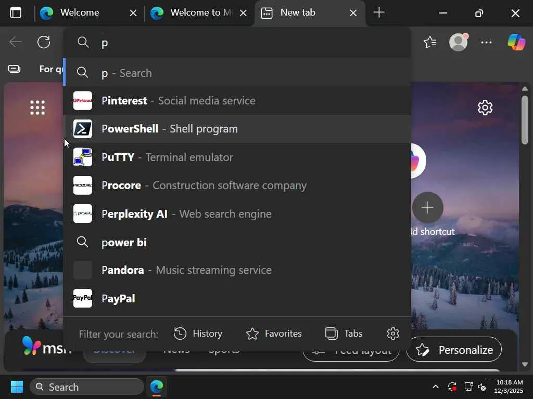The image size is (533, 399).
Task: Select the Pandora music streaming suggestion
Action: click(237, 270)
